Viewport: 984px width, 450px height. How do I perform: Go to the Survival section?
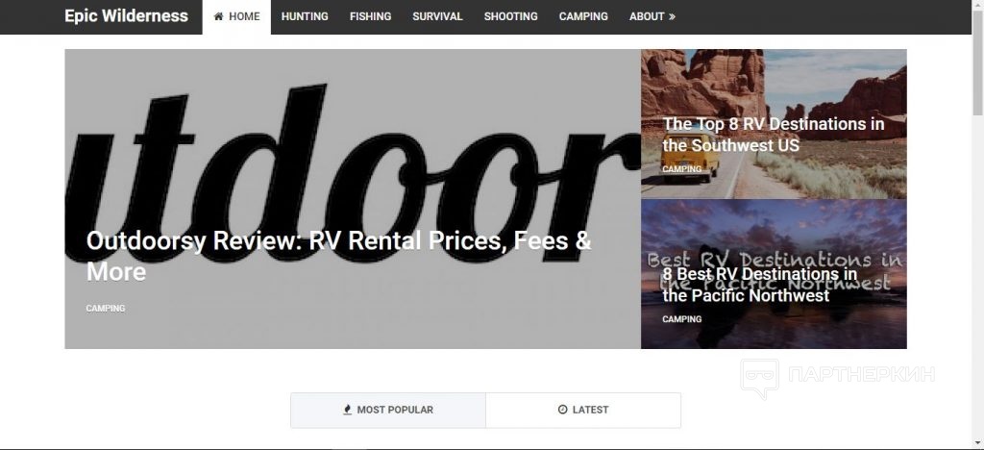click(x=437, y=17)
